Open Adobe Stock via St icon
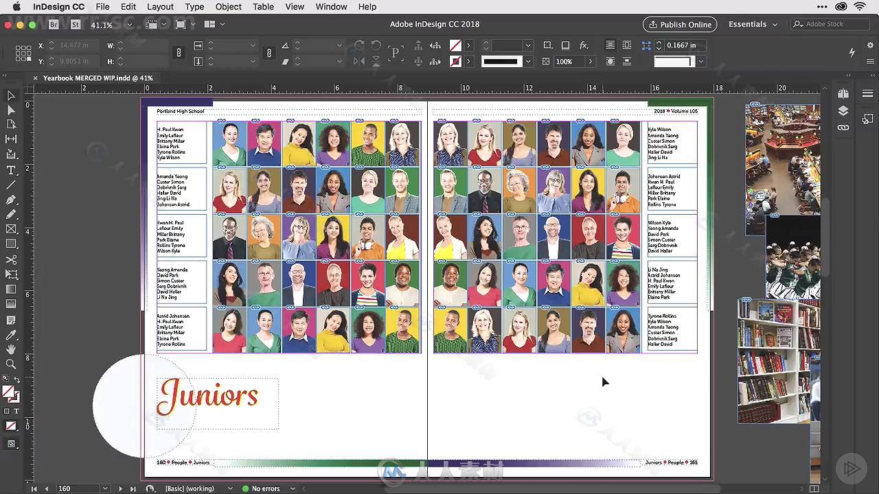 76,25
